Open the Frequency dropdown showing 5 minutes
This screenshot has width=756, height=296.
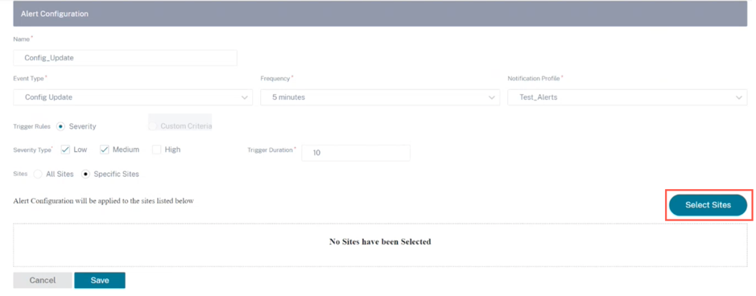pos(380,97)
